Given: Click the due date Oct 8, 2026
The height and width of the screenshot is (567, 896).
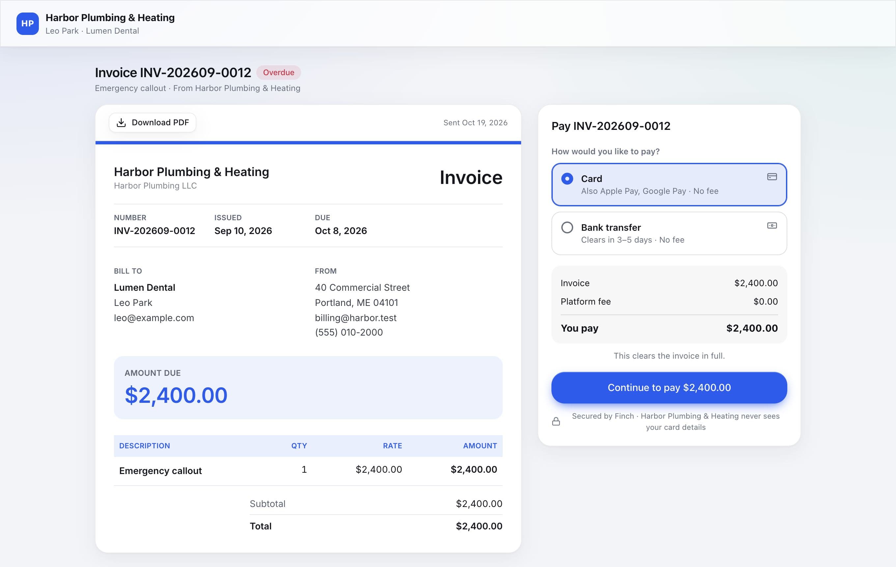Looking at the screenshot, I should pyautogui.click(x=341, y=231).
